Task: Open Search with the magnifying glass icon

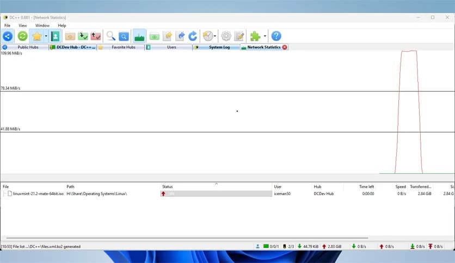Action: click(110, 36)
